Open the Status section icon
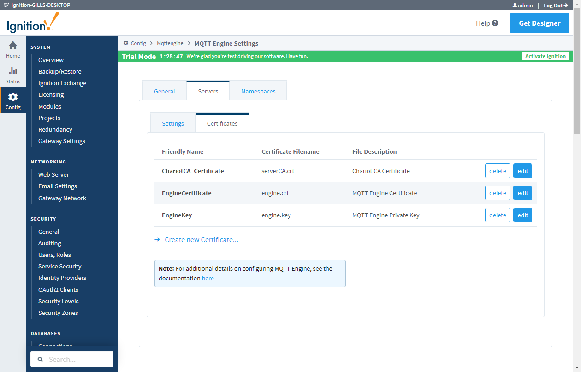 coord(13,71)
